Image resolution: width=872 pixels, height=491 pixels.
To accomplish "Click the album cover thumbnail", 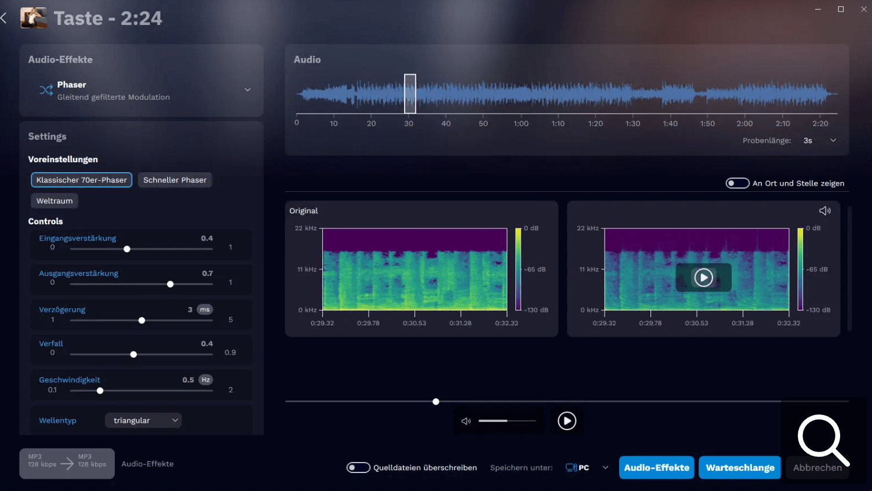I will pyautogui.click(x=34, y=18).
